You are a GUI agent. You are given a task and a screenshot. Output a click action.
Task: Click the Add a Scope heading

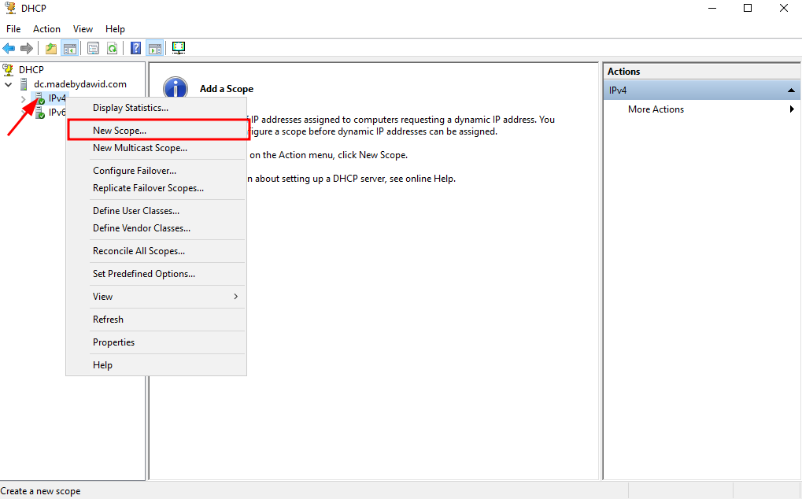click(227, 89)
